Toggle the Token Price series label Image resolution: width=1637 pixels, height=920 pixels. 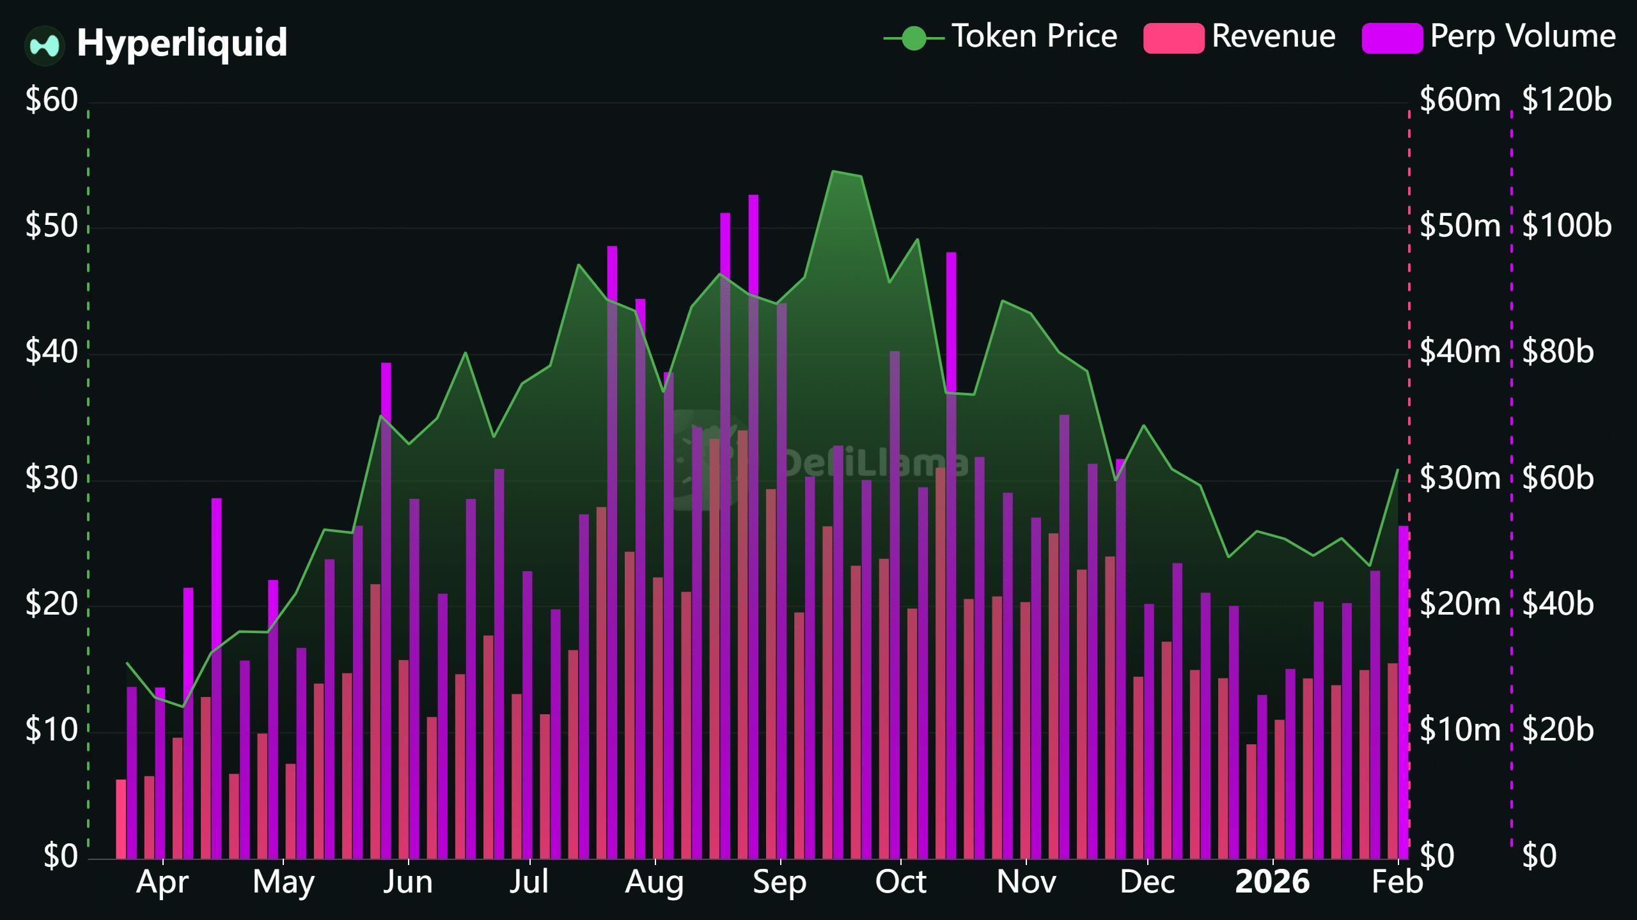(x=1034, y=36)
